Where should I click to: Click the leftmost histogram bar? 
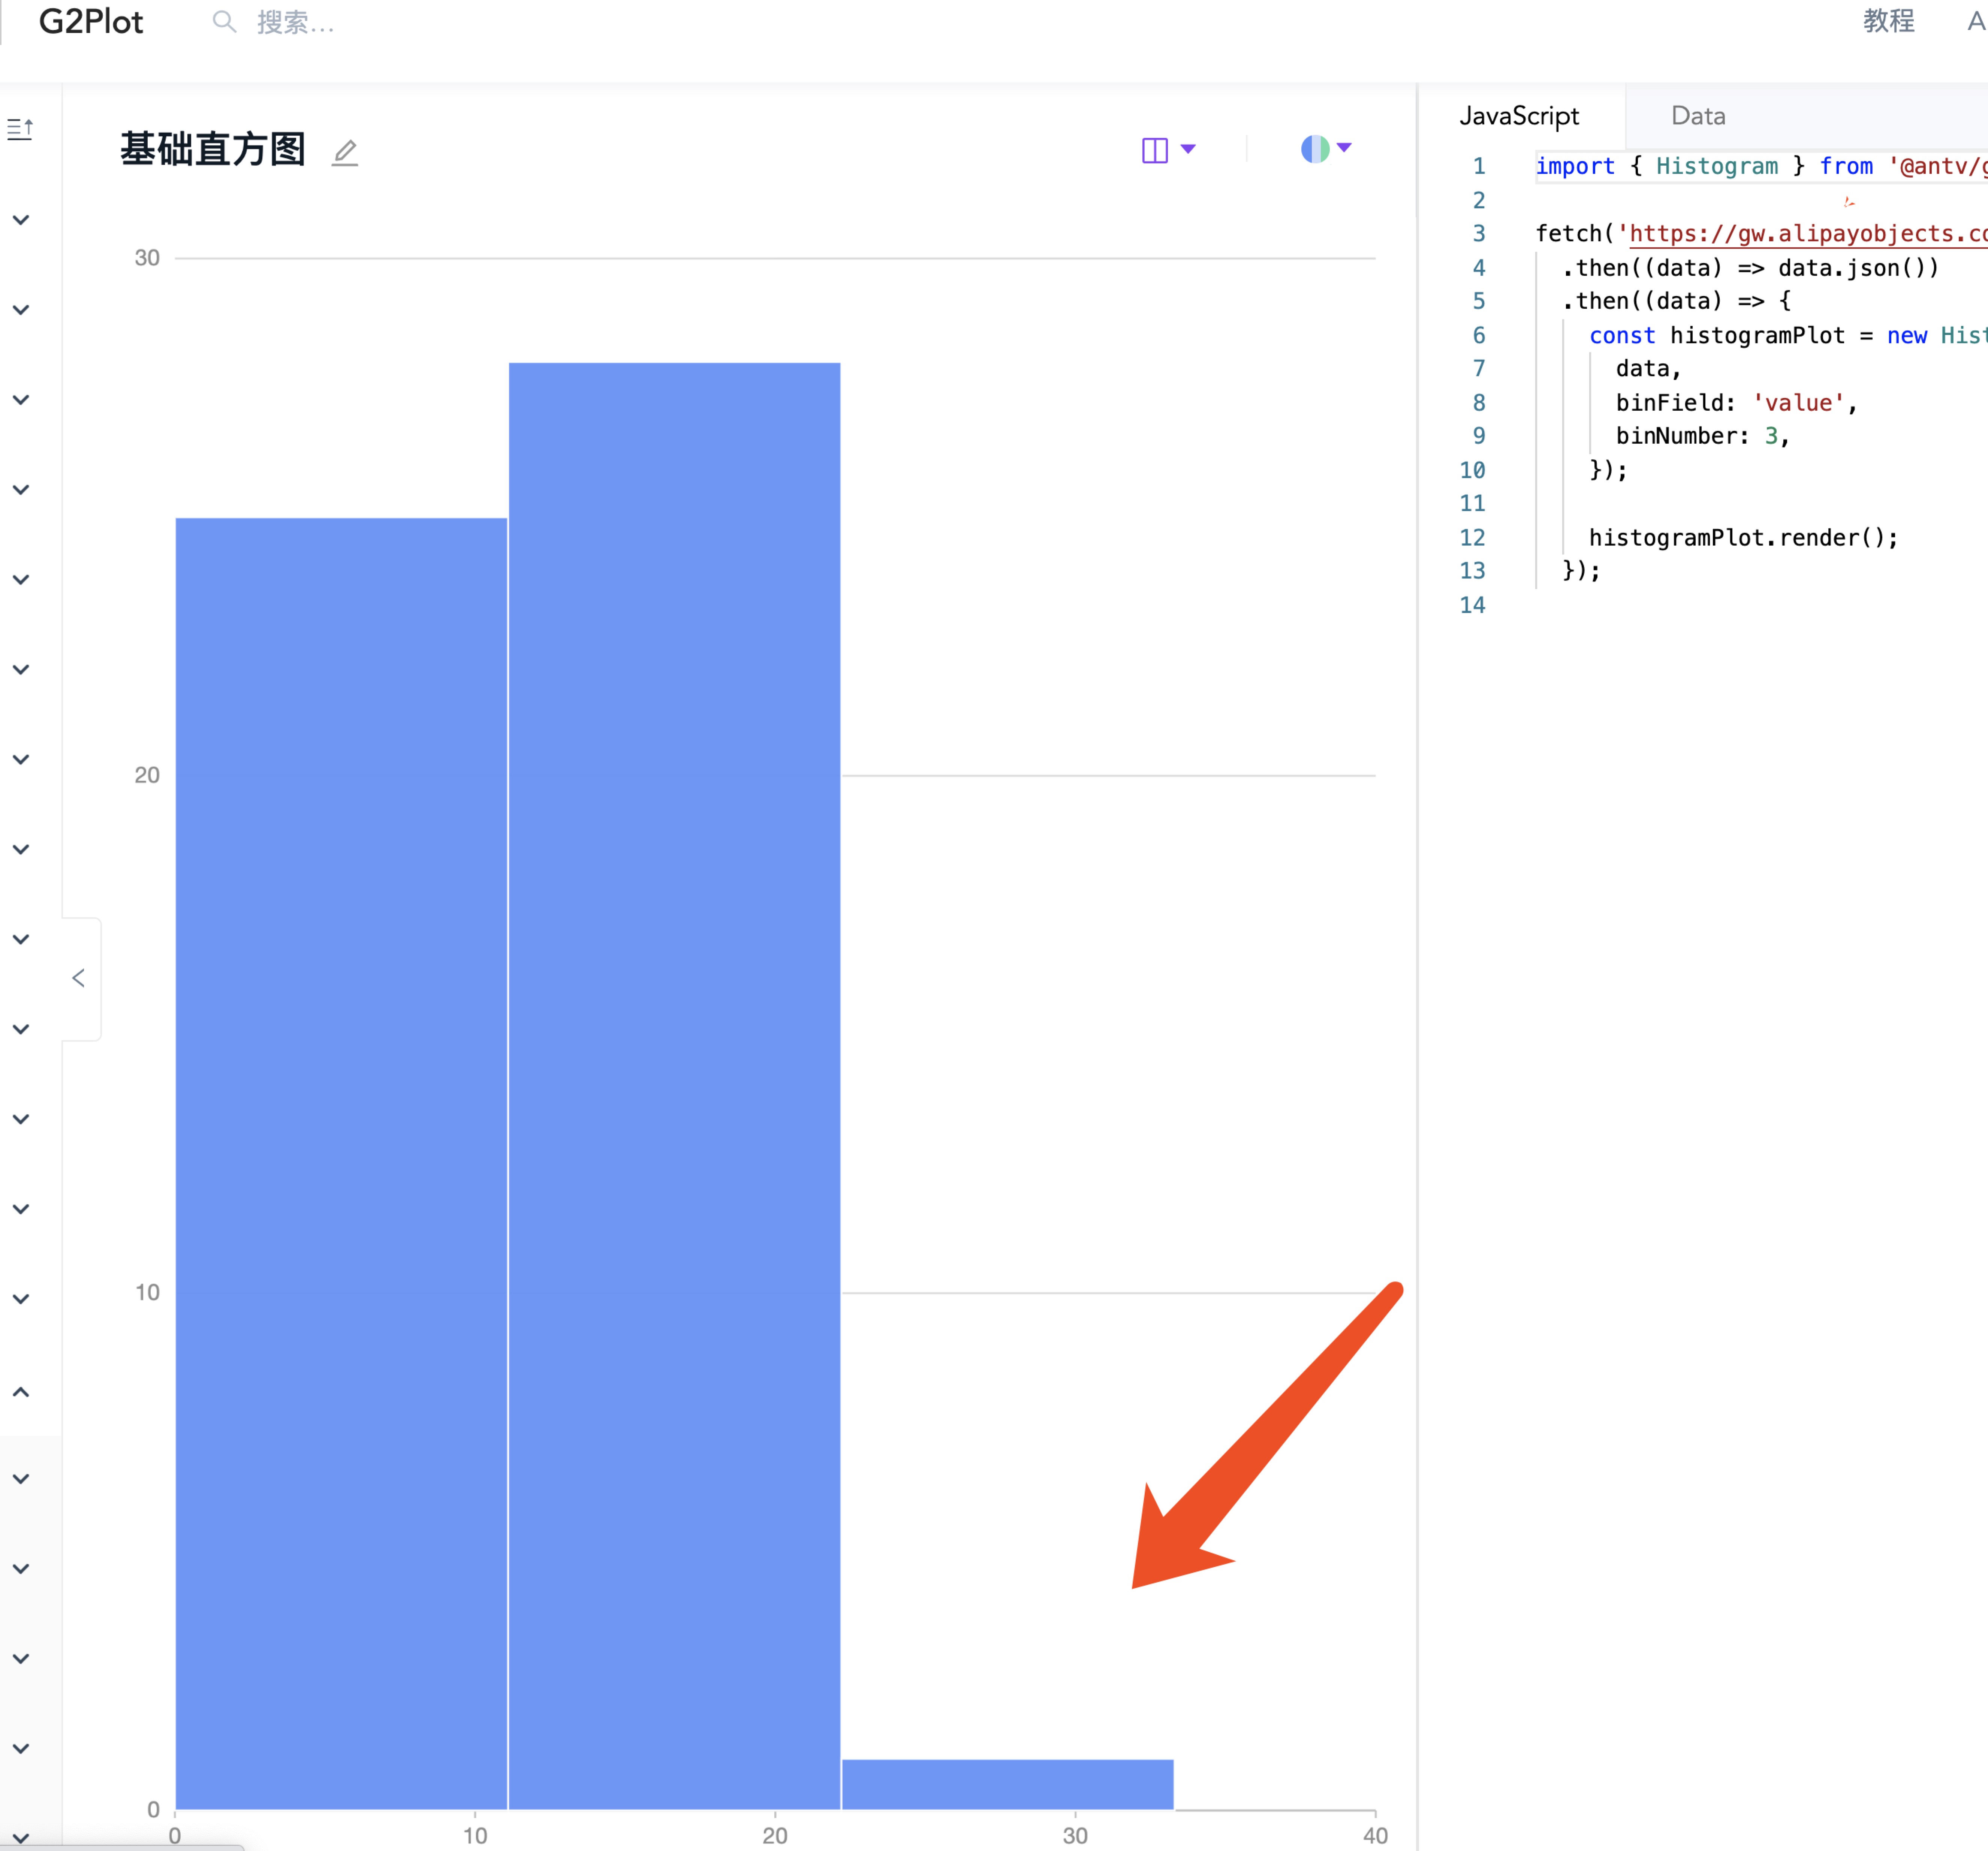point(341,1163)
